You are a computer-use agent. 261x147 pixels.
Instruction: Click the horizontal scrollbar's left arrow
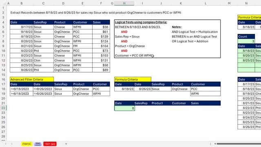coord(215,144)
